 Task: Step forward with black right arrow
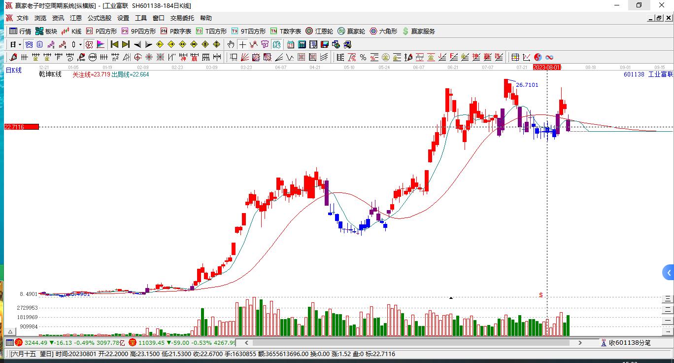click(148, 44)
